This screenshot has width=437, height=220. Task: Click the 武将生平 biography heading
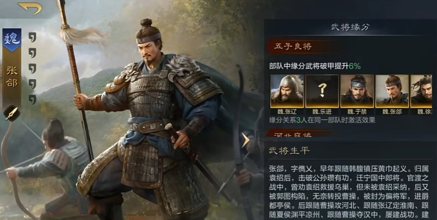tap(289, 151)
